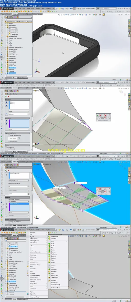This screenshot has width=131, height=302.
Task: Click green check in second frame selection popup
Action: [97, 115]
